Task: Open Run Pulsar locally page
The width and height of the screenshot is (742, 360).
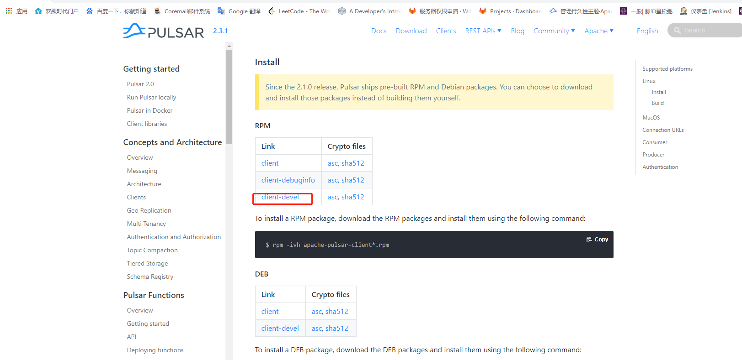Action: (151, 97)
